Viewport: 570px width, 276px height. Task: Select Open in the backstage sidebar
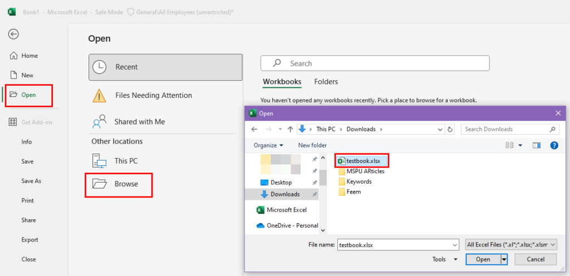[23, 95]
